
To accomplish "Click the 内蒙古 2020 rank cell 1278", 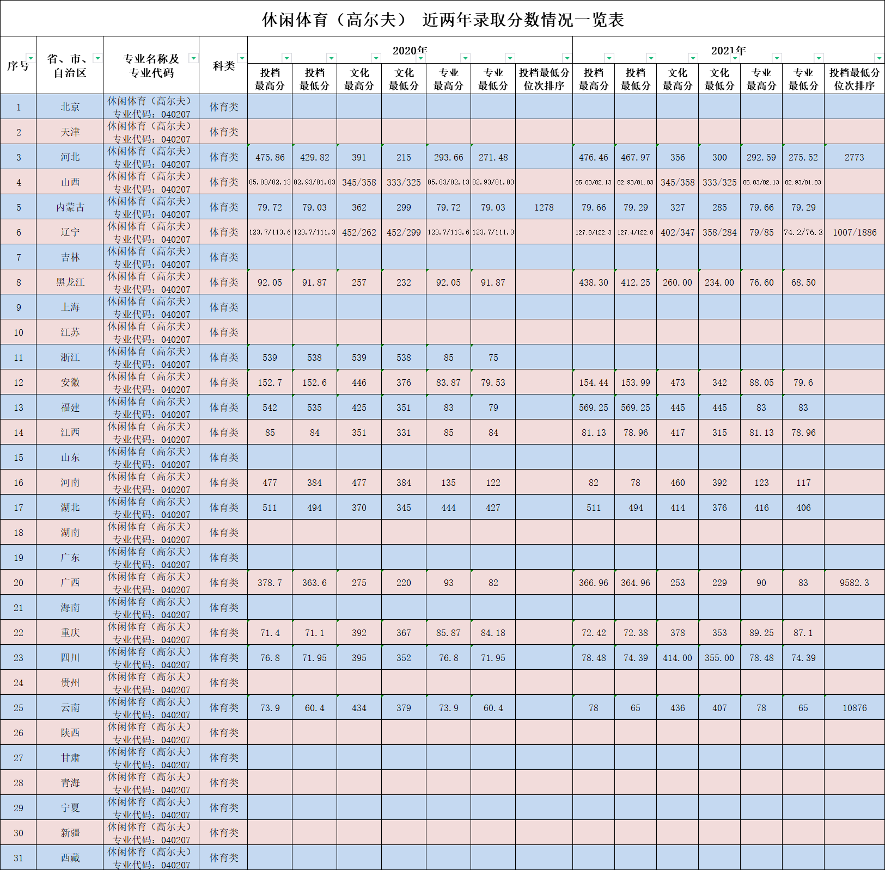I will [x=544, y=207].
